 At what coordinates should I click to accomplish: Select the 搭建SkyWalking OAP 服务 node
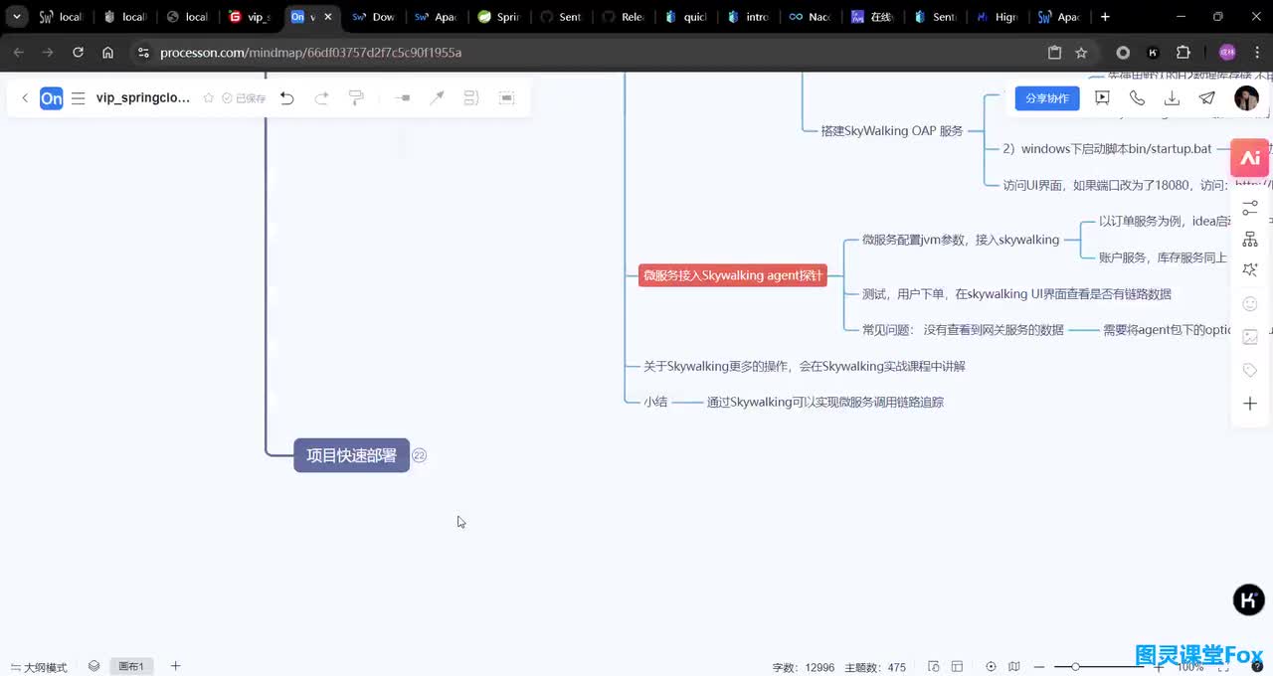(891, 130)
